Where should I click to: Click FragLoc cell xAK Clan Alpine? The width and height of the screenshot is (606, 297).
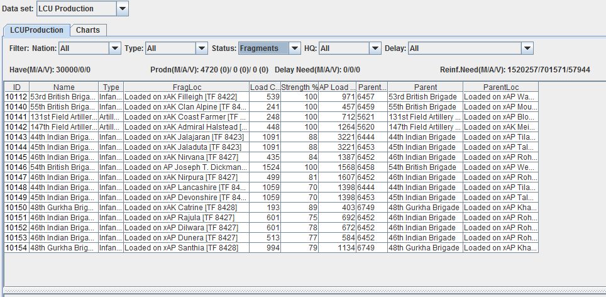(x=186, y=107)
